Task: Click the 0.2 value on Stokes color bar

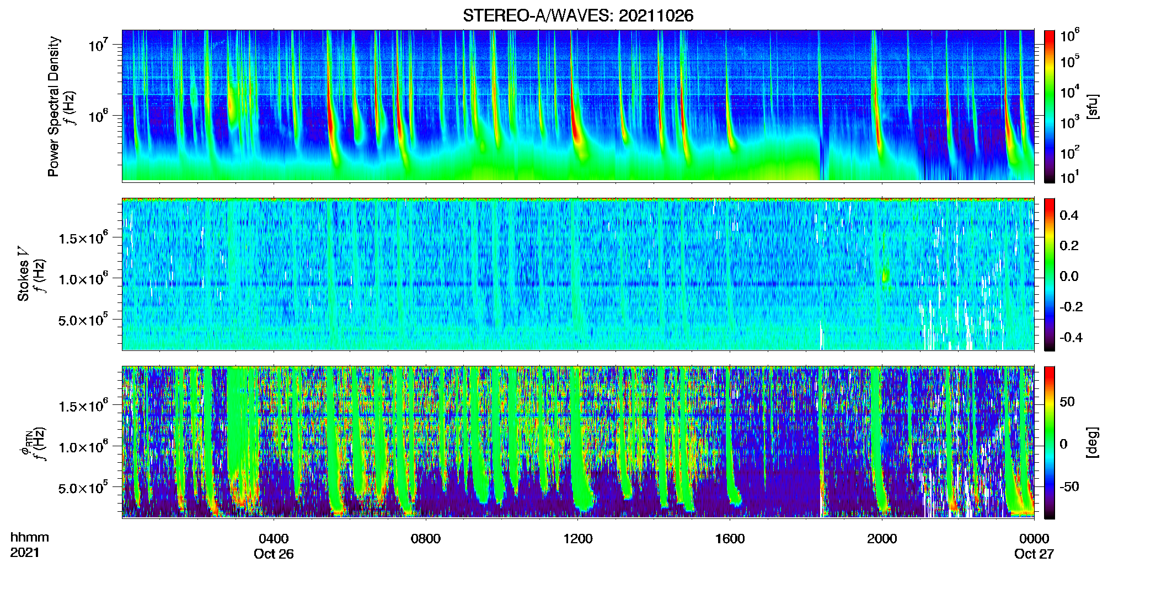Action: click(1069, 246)
